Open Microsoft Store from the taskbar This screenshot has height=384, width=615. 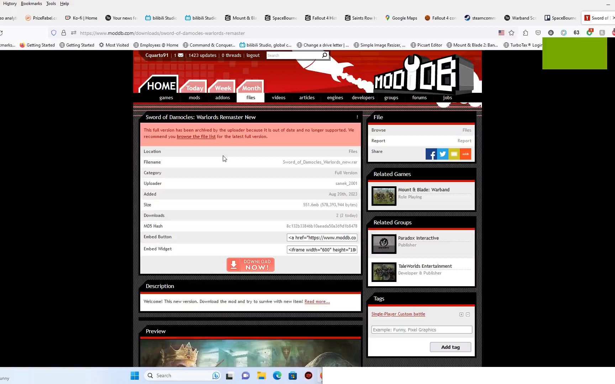pyautogui.click(x=293, y=375)
